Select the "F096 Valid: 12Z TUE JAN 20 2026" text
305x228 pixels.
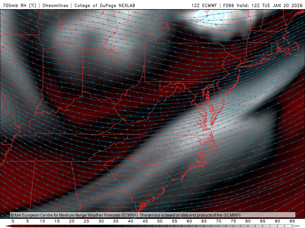[263, 5]
